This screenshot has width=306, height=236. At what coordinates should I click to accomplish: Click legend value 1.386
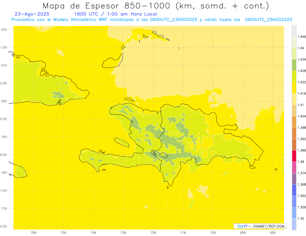click(x=302, y=150)
